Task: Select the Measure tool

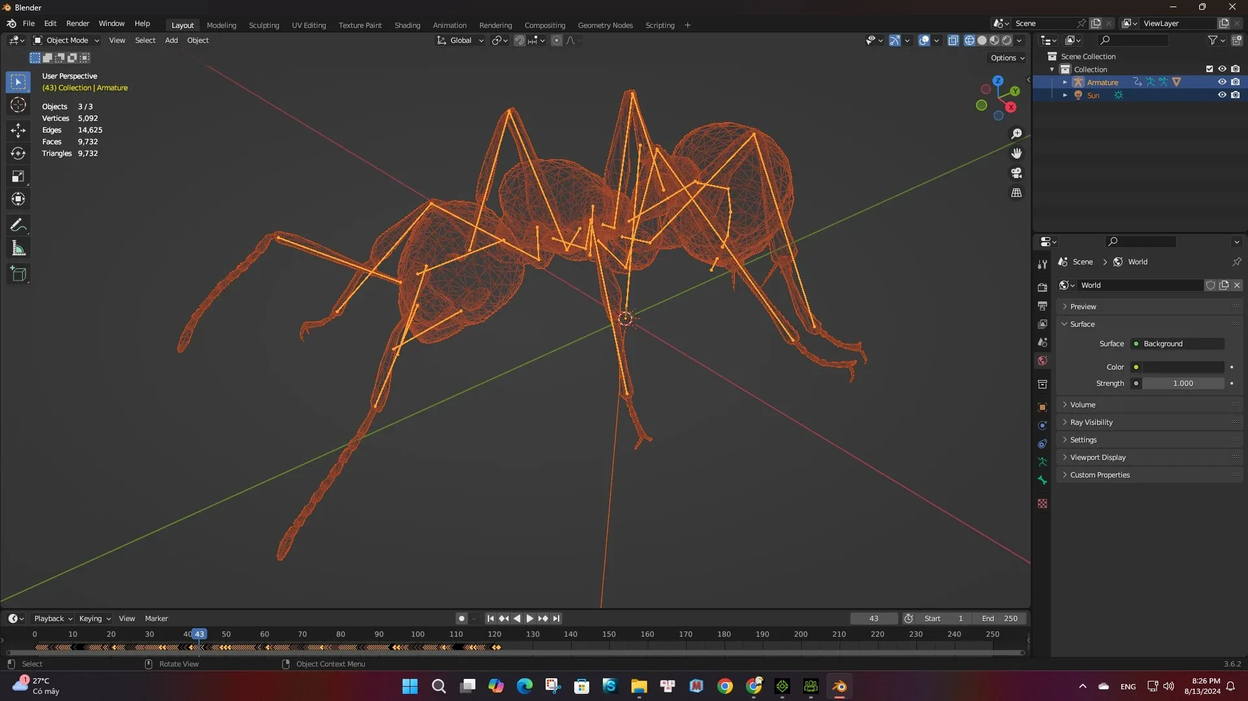Action: pyautogui.click(x=18, y=249)
